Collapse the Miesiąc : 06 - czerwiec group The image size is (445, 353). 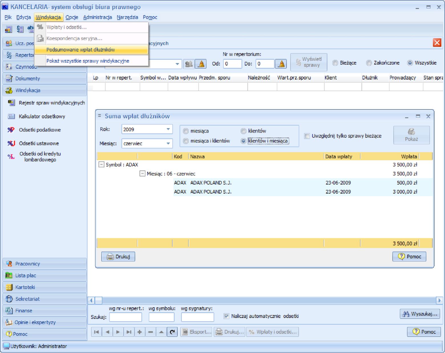click(142, 174)
